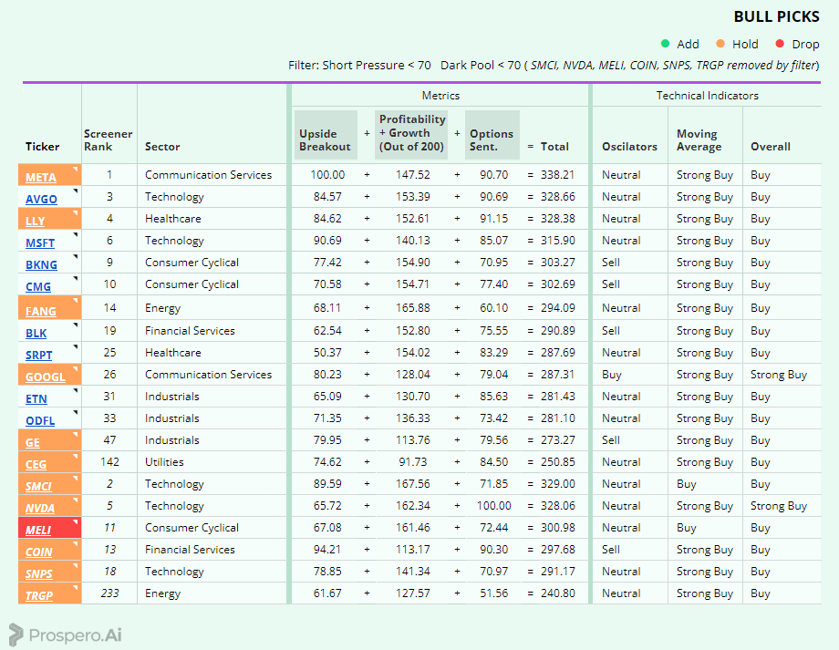Click the Oscilators column header
Image resolution: width=839 pixels, height=650 pixels.
pos(629,147)
